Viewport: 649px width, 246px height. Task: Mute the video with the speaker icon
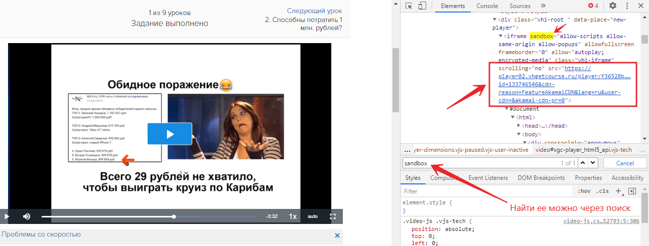click(x=26, y=216)
